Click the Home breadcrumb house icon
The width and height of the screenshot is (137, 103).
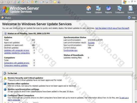click(3, 18)
